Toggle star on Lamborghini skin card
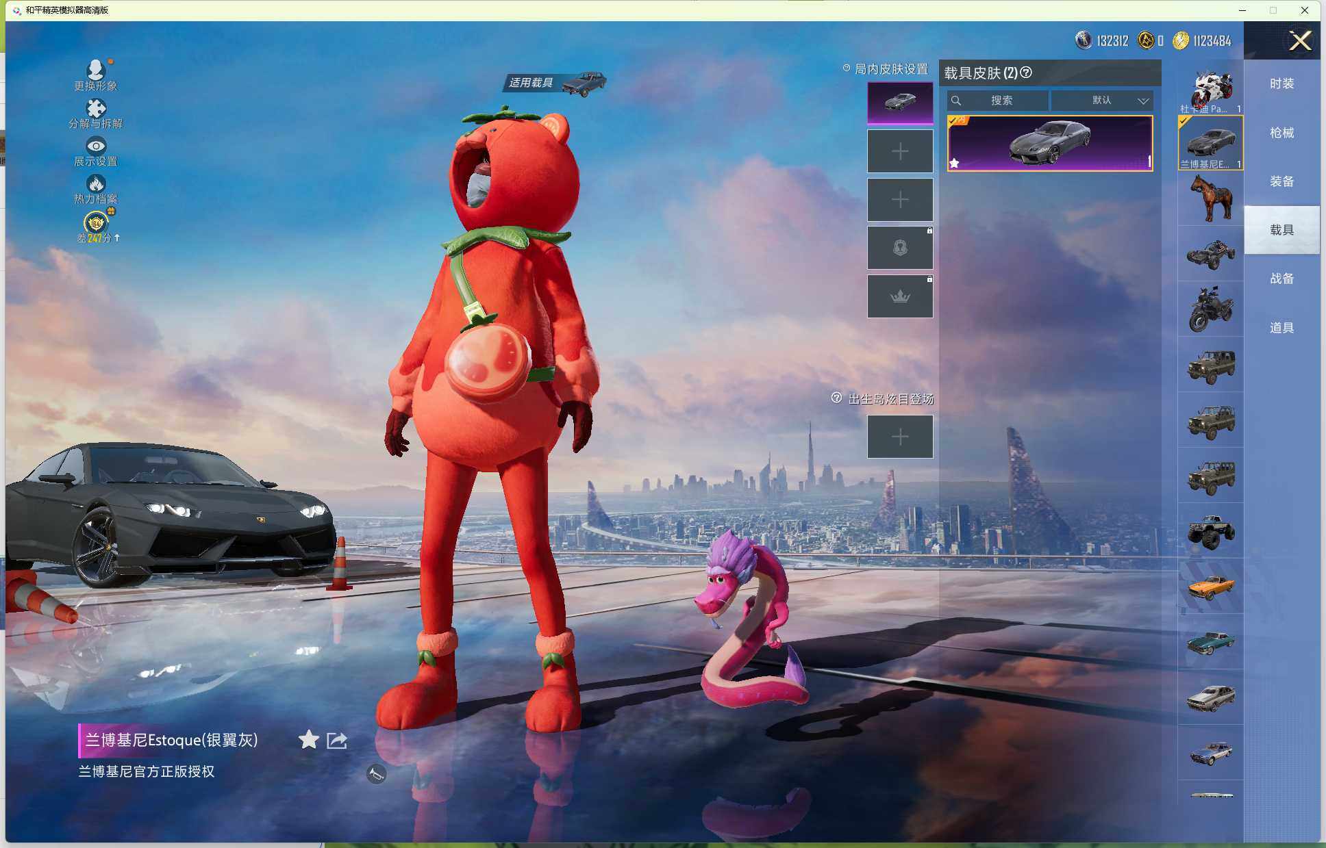 coord(955,163)
